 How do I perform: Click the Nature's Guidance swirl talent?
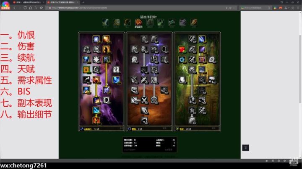[182, 59]
